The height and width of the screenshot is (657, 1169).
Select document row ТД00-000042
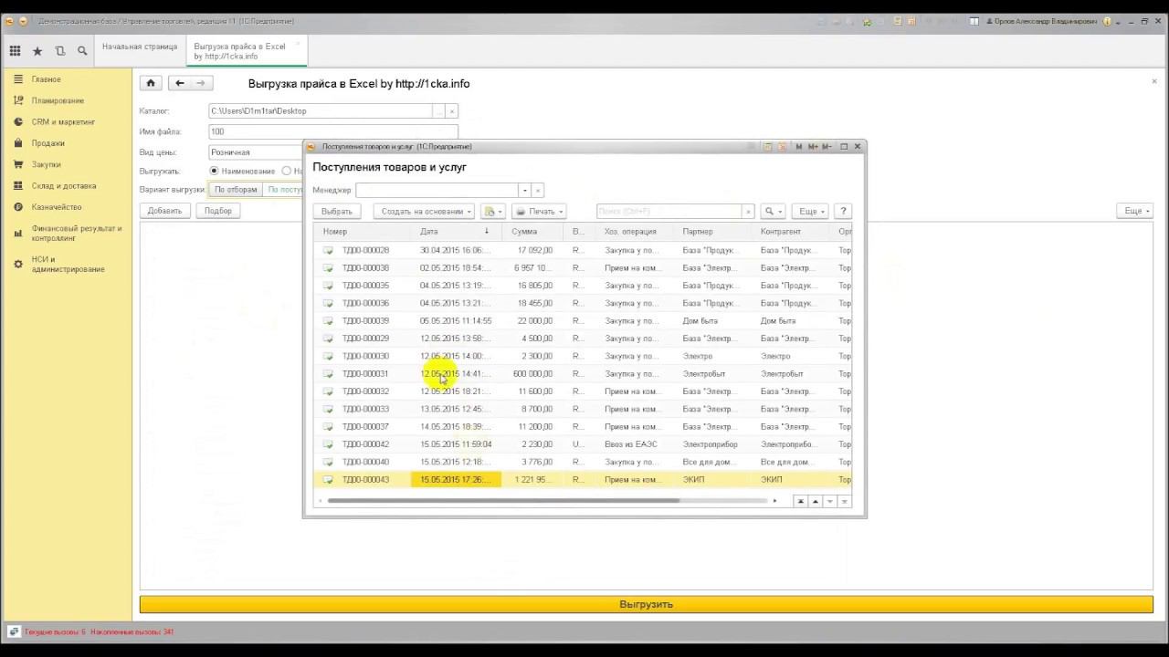tap(583, 444)
